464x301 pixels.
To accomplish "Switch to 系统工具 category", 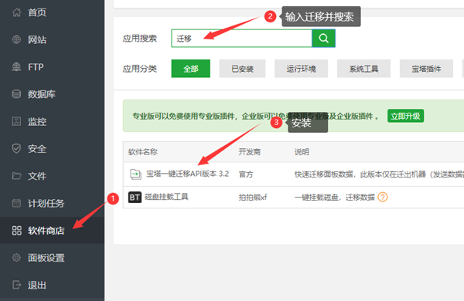I will [x=363, y=69].
